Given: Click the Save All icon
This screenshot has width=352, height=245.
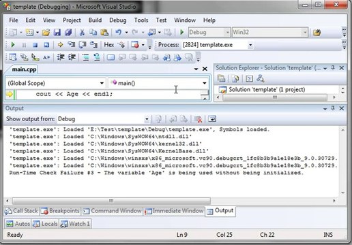Looking at the screenshot, I should 68,33.
